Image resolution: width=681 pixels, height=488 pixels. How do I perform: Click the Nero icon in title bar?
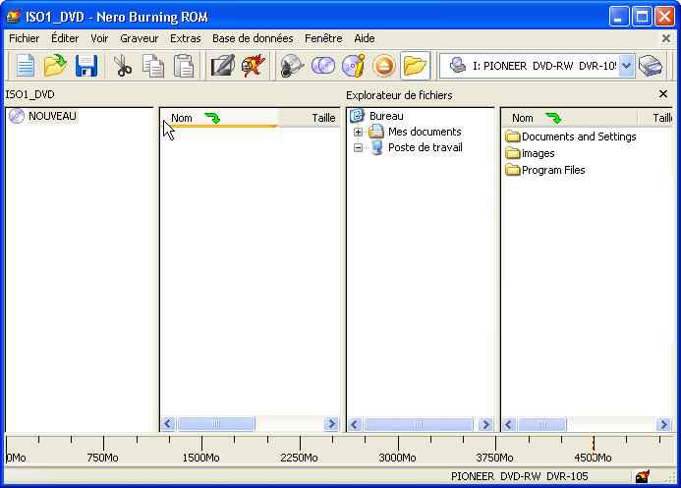(x=14, y=18)
